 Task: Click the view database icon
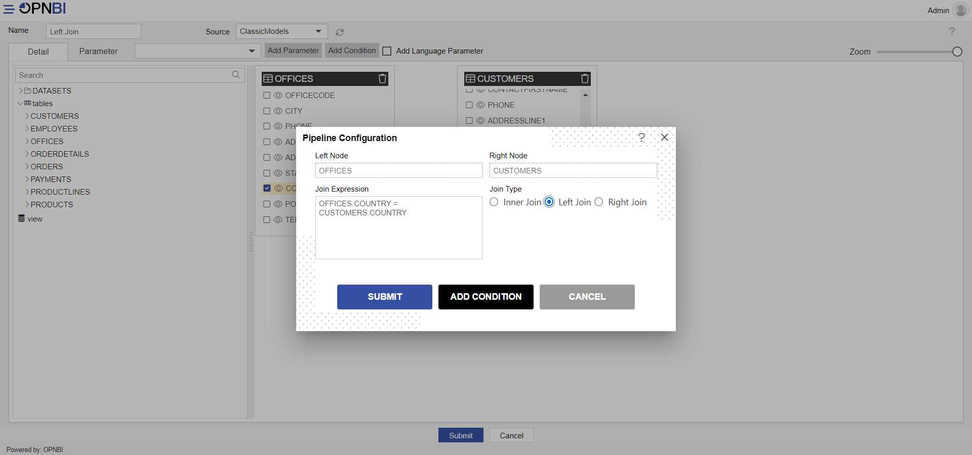click(x=21, y=218)
